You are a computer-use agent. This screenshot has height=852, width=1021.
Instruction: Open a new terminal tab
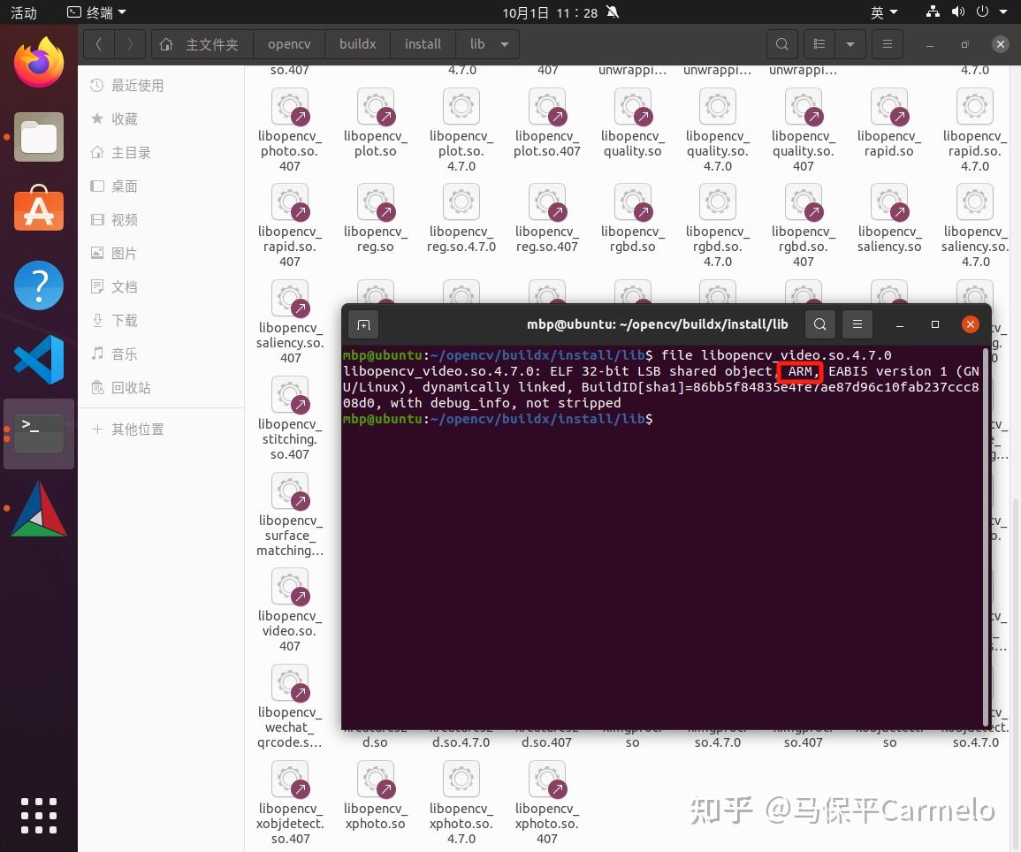[363, 324]
